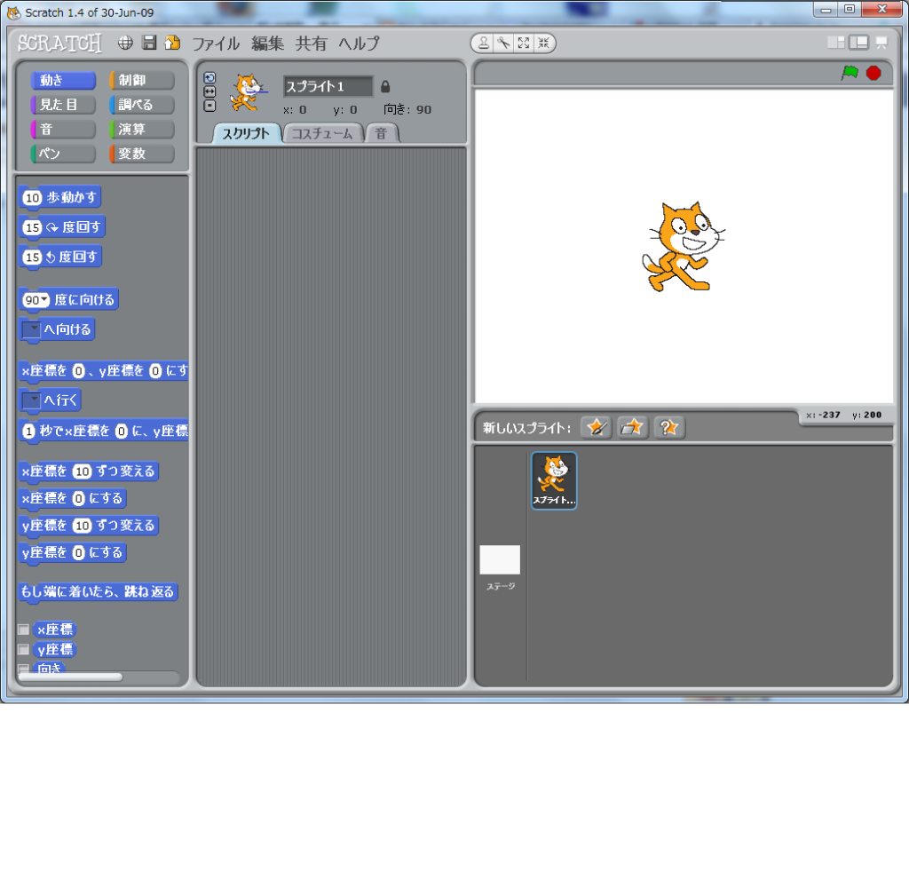Open the dropdown in the へ向ける block
Viewport: 909px width, 895px height.
pyautogui.click(x=31, y=329)
